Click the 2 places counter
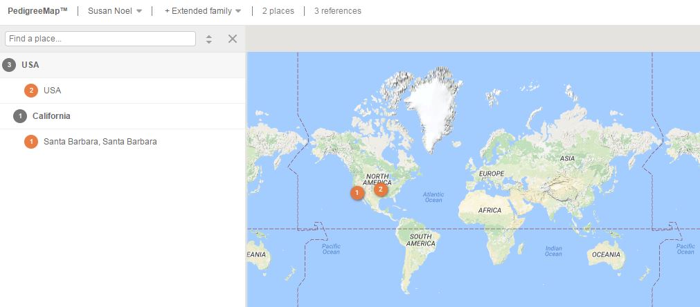This screenshot has width=700, height=307. coord(278,11)
